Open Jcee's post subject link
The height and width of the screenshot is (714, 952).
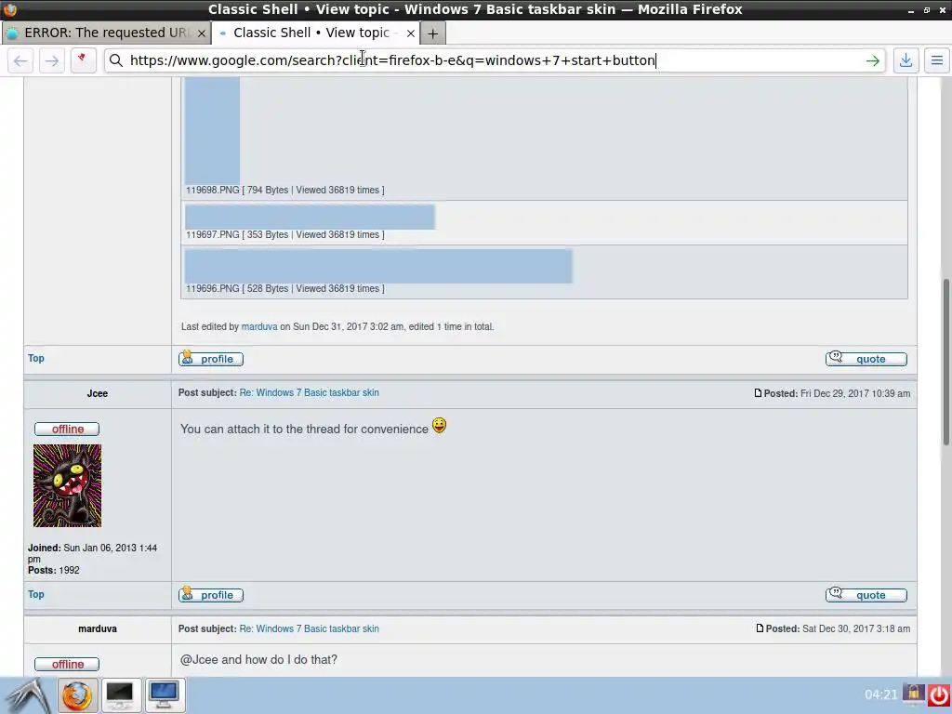[x=309, y=393]
